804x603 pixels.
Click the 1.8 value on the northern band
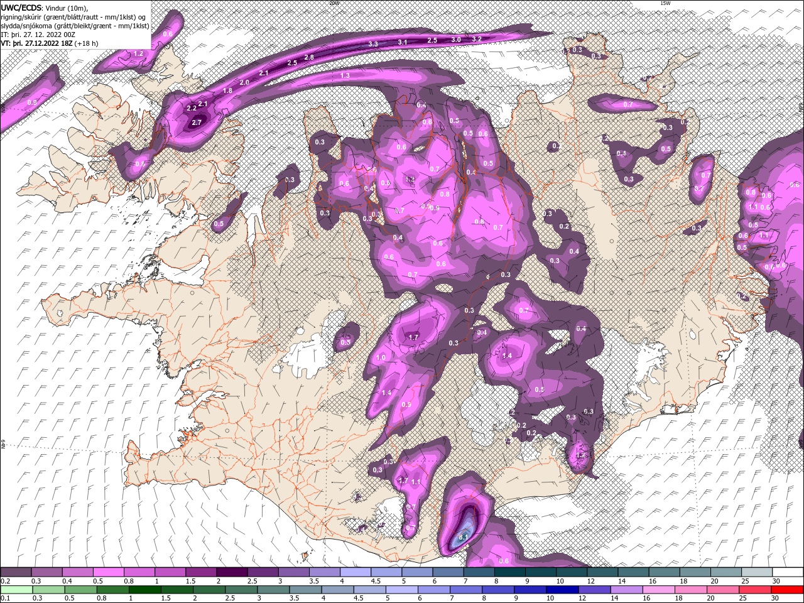click(x=228, y=90)
